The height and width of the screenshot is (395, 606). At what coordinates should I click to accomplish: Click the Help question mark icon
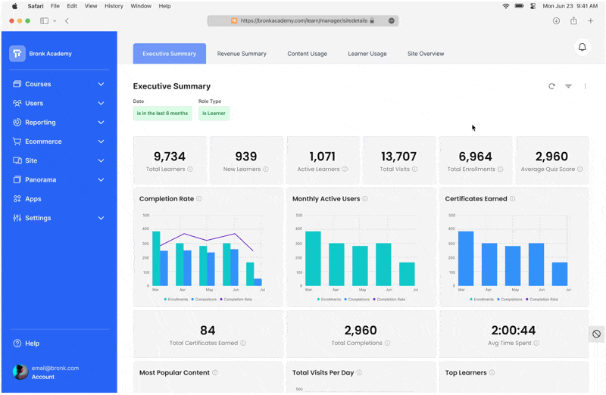pyautogui.click(x=17, y=344)
